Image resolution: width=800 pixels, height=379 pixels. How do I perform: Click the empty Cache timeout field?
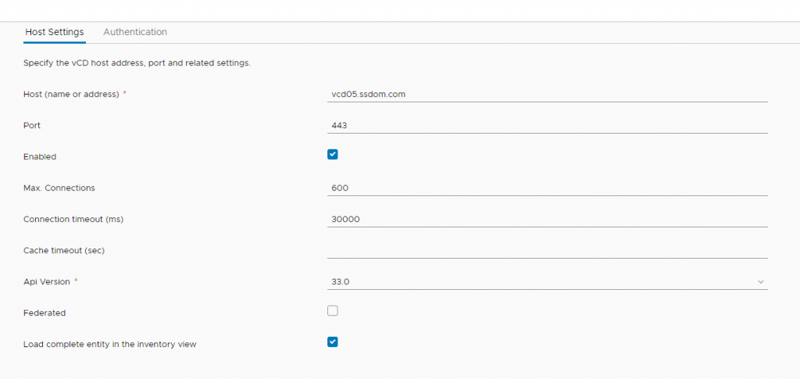548,251
